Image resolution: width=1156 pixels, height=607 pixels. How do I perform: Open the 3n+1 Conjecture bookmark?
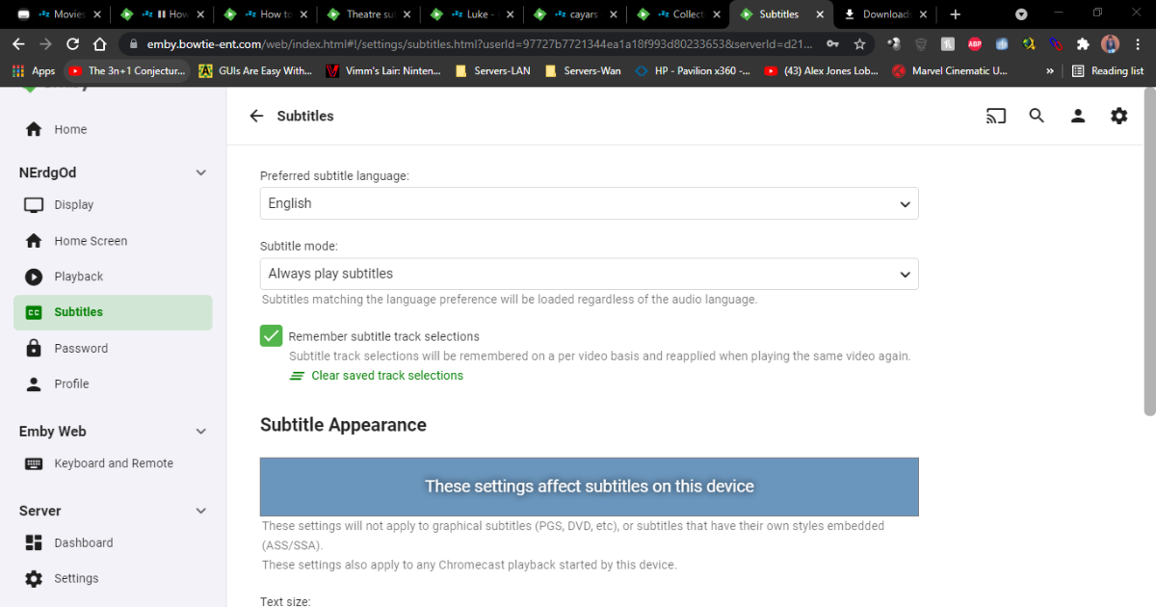(126, 71)
